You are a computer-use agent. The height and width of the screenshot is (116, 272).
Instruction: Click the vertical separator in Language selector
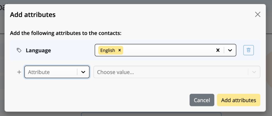[x=224, y=50]
